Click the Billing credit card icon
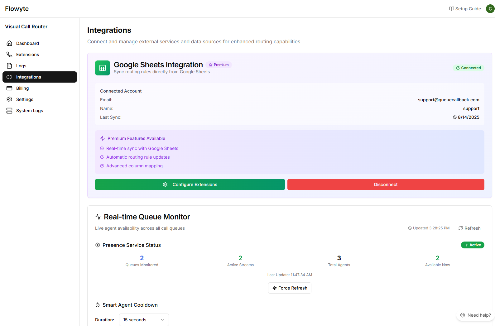495x326 pixels. click(9, 88)
